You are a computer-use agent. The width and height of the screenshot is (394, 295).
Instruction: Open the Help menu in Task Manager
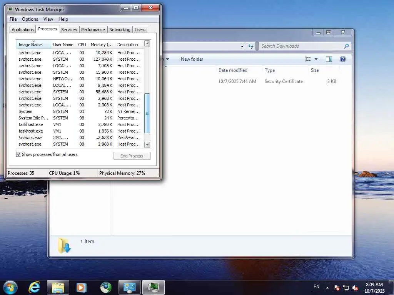tap(63, 19)
